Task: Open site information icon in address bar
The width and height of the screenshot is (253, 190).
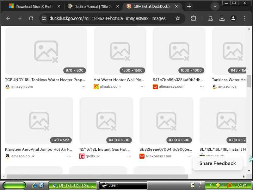Action: (x=44, y=18)
